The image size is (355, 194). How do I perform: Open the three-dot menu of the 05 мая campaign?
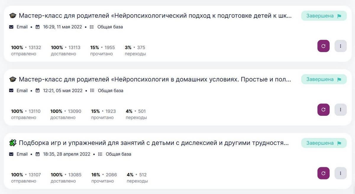tap(341, 110)
